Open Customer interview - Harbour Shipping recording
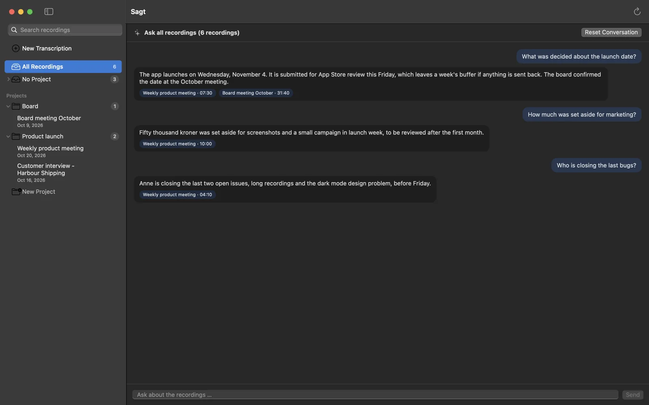This screenshot has height=405, width=649. [x=45, y=173]
